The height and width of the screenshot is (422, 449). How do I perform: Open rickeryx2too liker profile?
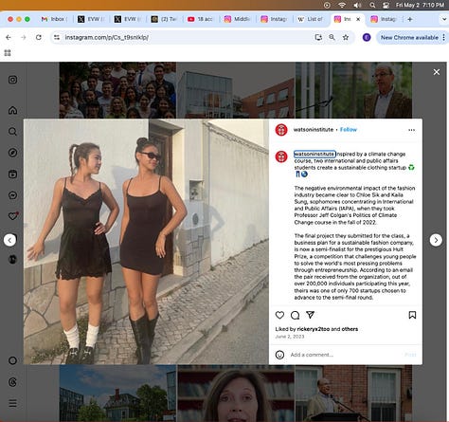tap(314, 329)
